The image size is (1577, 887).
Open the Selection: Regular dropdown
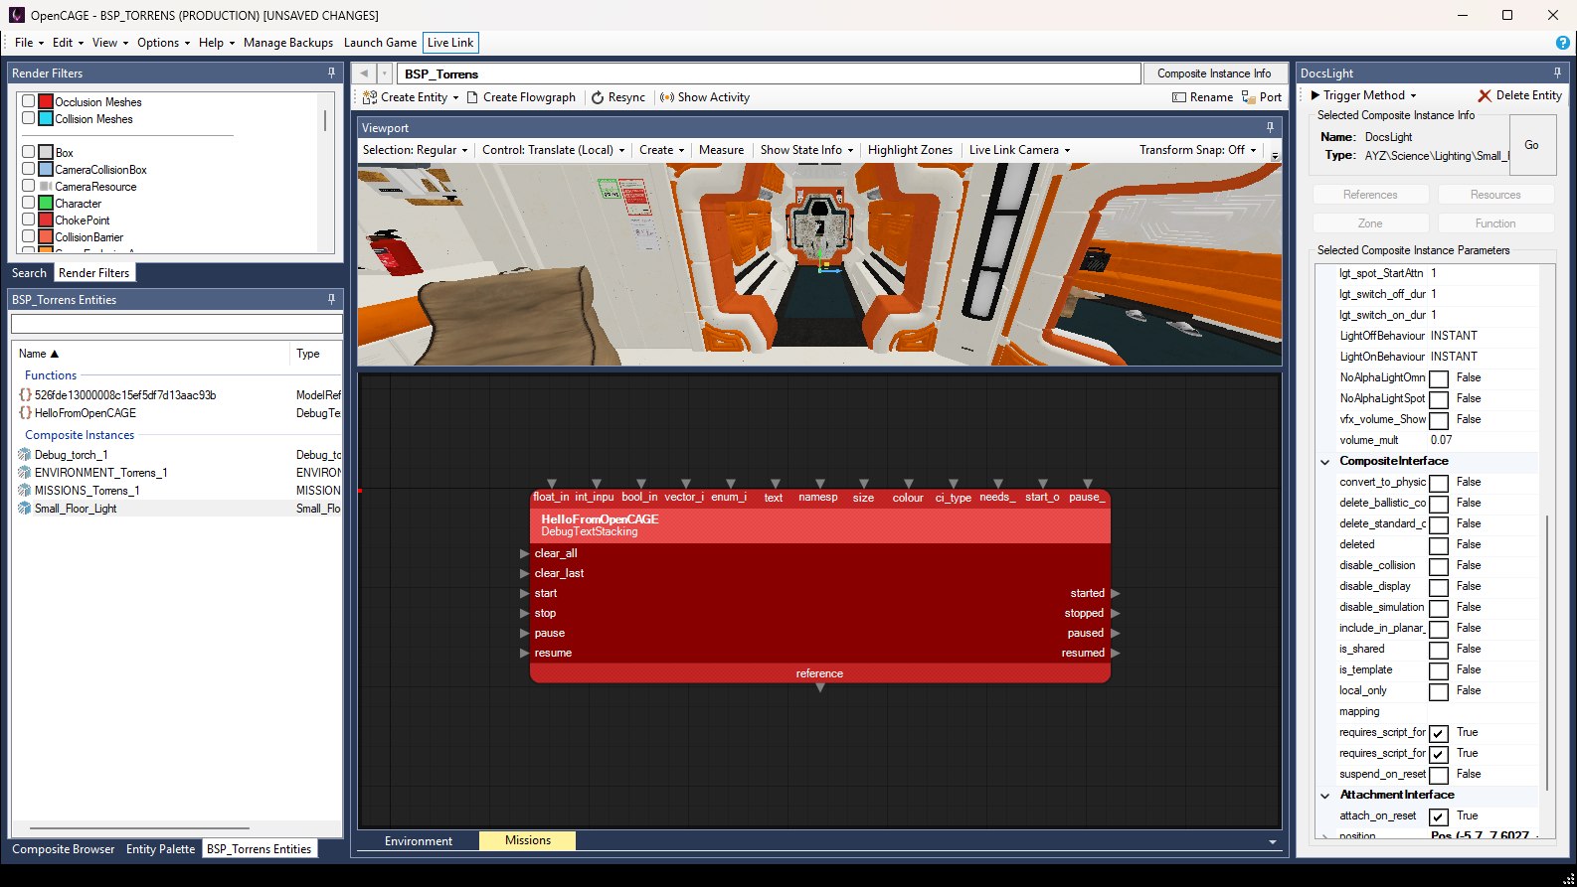(x=415, y=150)
